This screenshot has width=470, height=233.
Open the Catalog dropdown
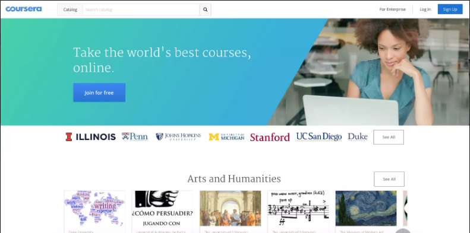70,9
